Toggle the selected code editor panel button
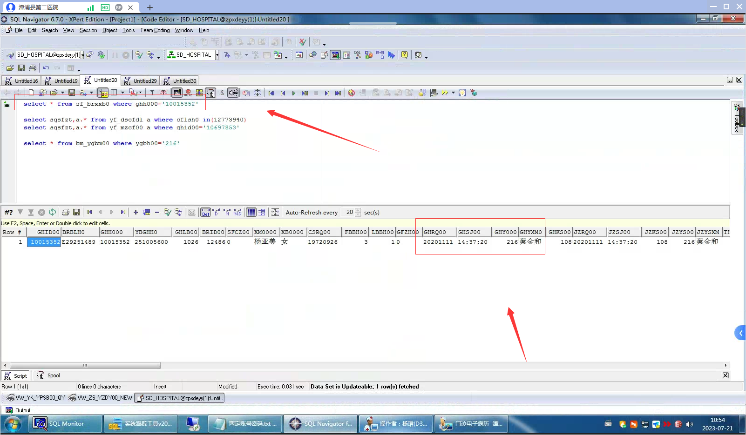This screenshot has height=435, width=746. pyautogui.click(x=177, y=93)
